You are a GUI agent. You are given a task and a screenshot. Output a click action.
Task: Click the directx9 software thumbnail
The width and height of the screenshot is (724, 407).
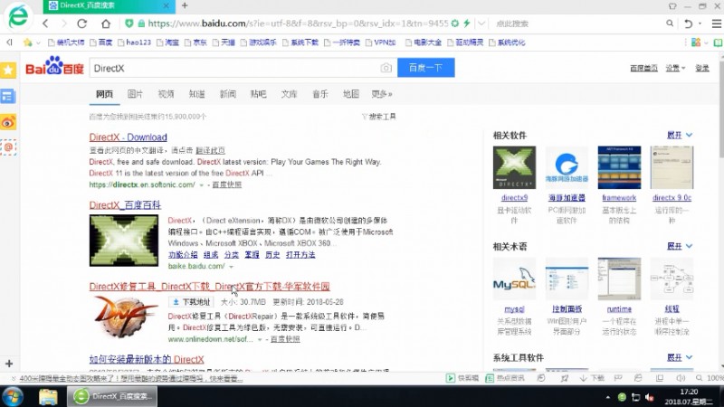click(514, 167)
